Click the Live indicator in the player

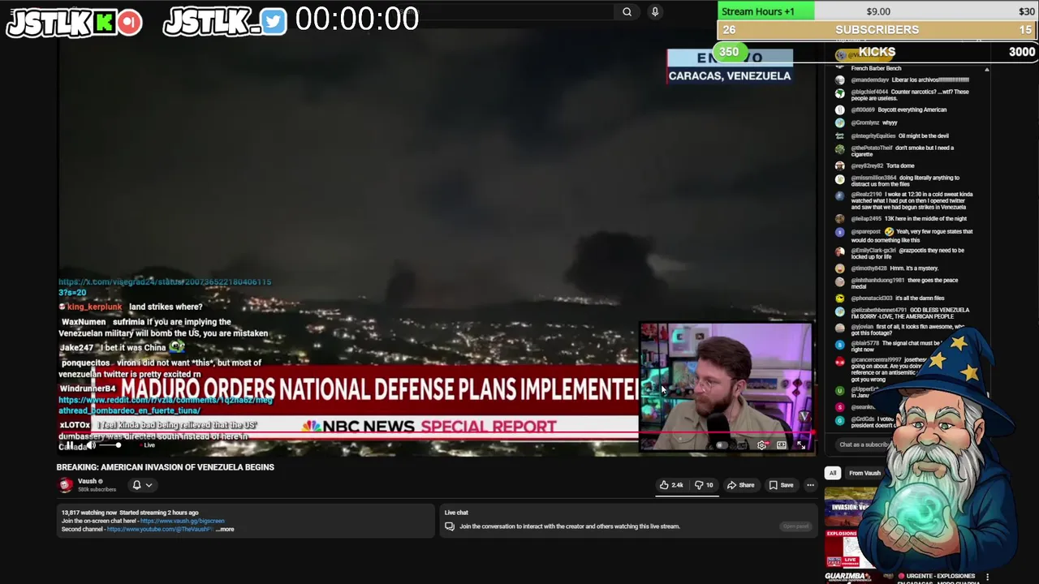pos(149,445)
